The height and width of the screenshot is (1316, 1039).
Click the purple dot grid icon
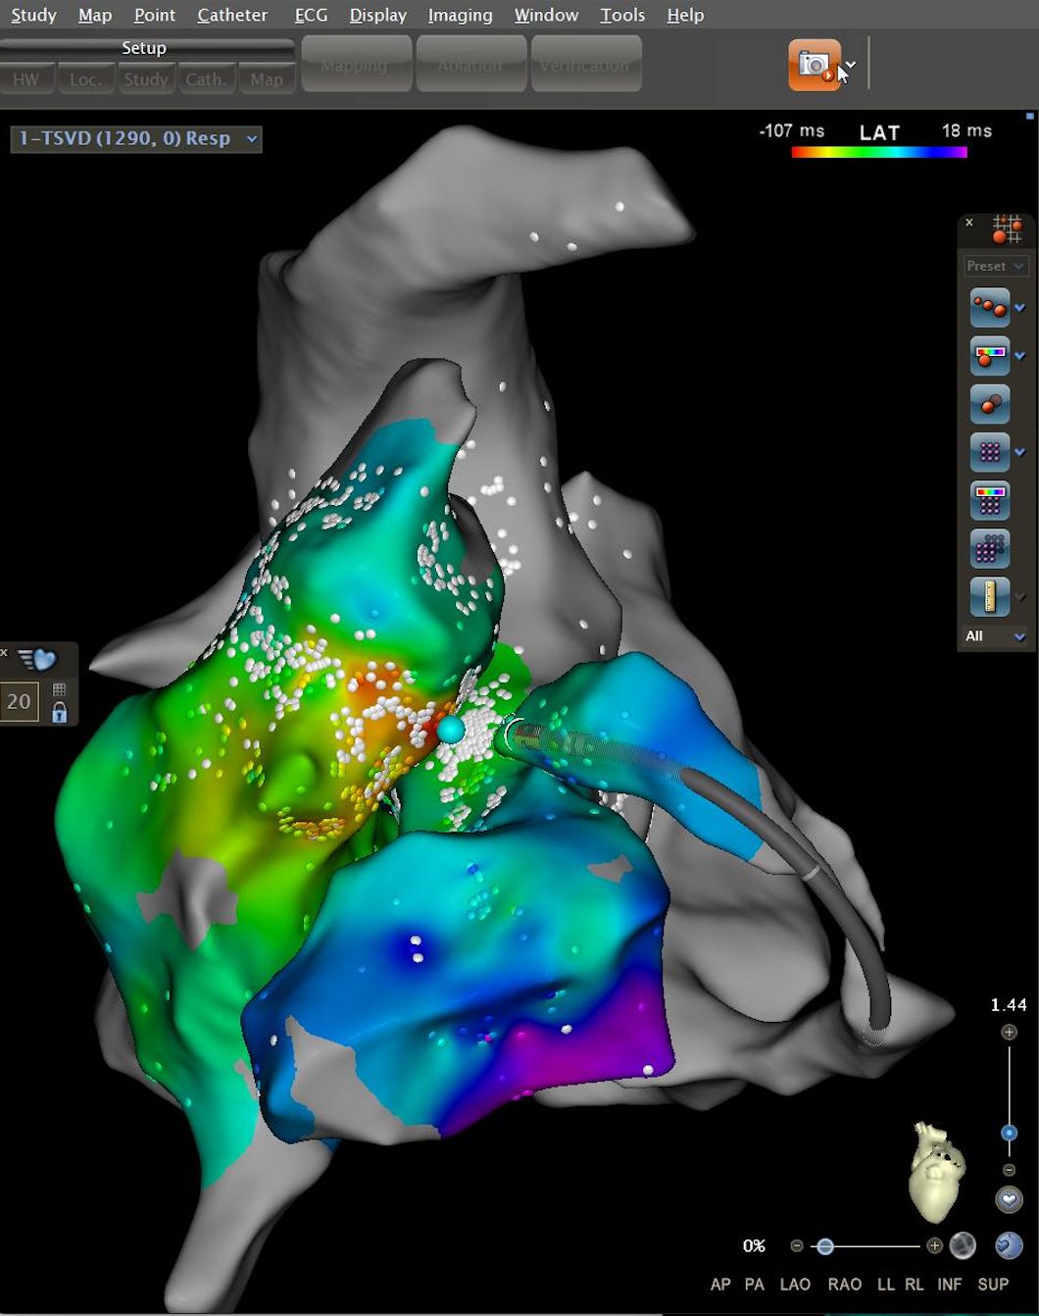coord(989,452)
